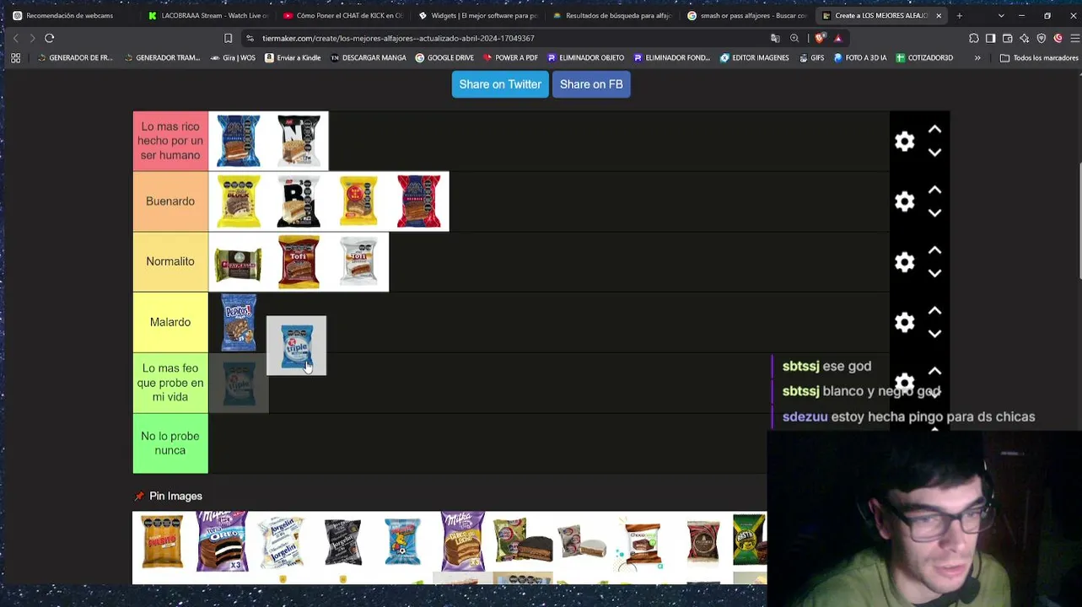Screen dimensions: 1082x607
Task: Open the EDITOR IMAGENES bookmark
Action: pyautogui.click(x=755, y=58)
